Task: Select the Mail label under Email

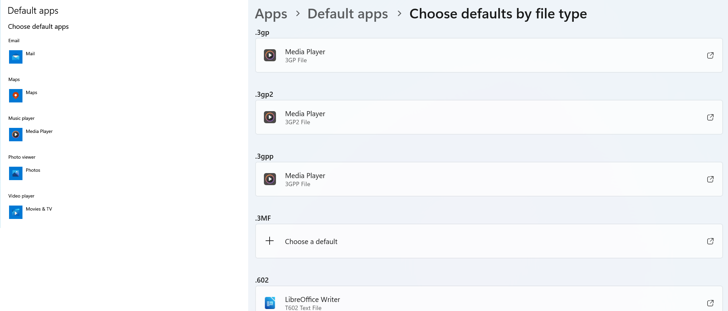Action: pyautogui.click(x=30, y=54)
